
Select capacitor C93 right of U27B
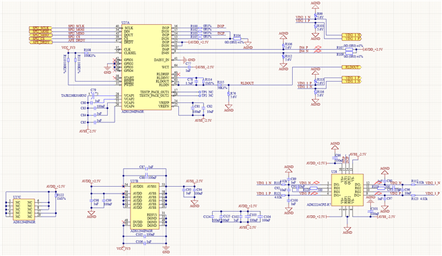coord(184,190)
